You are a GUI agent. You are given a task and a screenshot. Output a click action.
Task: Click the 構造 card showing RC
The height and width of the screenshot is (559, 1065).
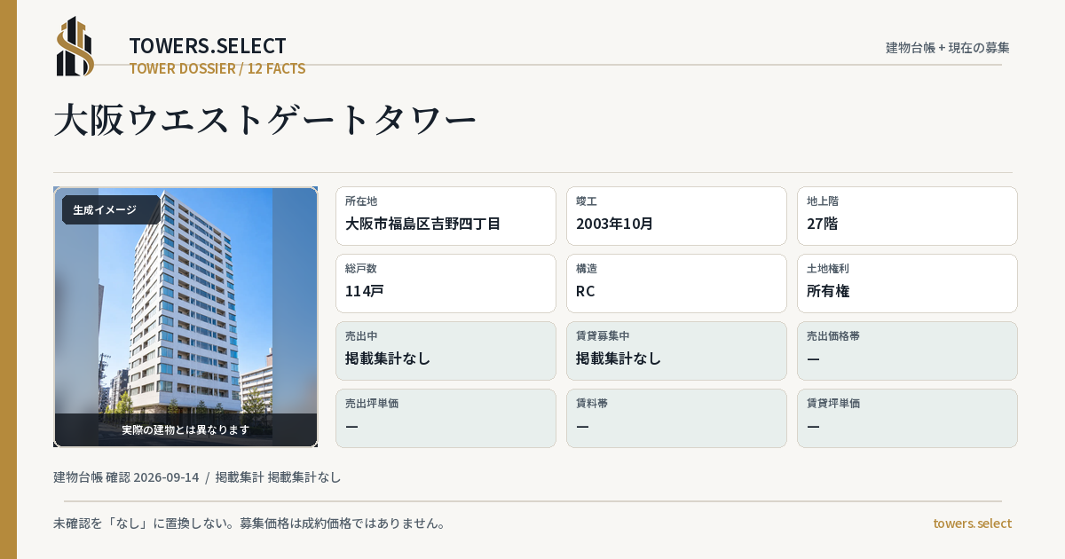pyautogui.click(x=676, y=283)
